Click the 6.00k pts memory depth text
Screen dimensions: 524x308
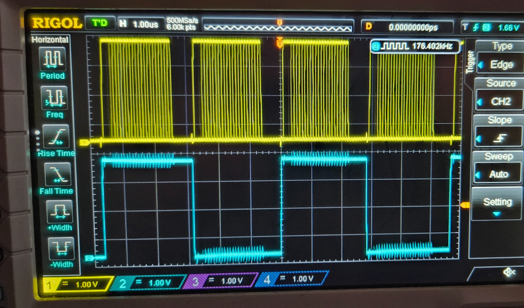point(181,27)
